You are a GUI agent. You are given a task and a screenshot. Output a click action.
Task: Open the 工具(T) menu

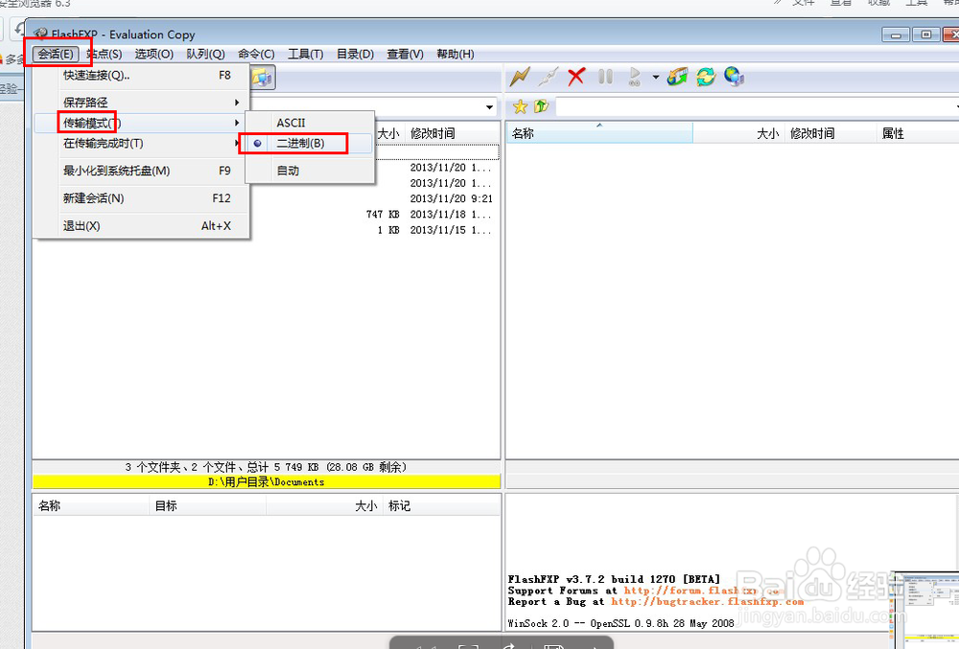coord(306,54)
